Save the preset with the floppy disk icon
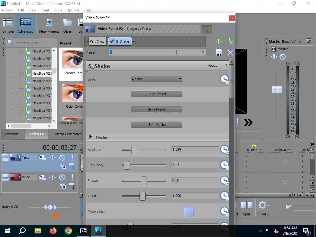This screenshot has width=316, height=237. pos(219,52)
